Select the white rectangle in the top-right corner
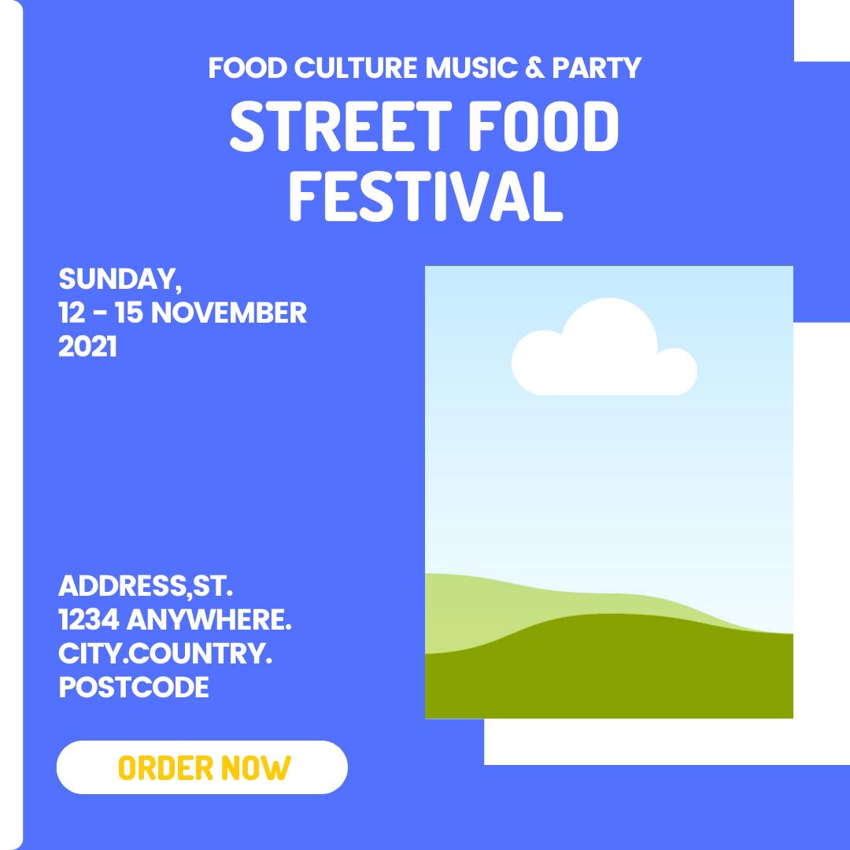The width and height of the screenshot is (850, 850). [822, 30]
